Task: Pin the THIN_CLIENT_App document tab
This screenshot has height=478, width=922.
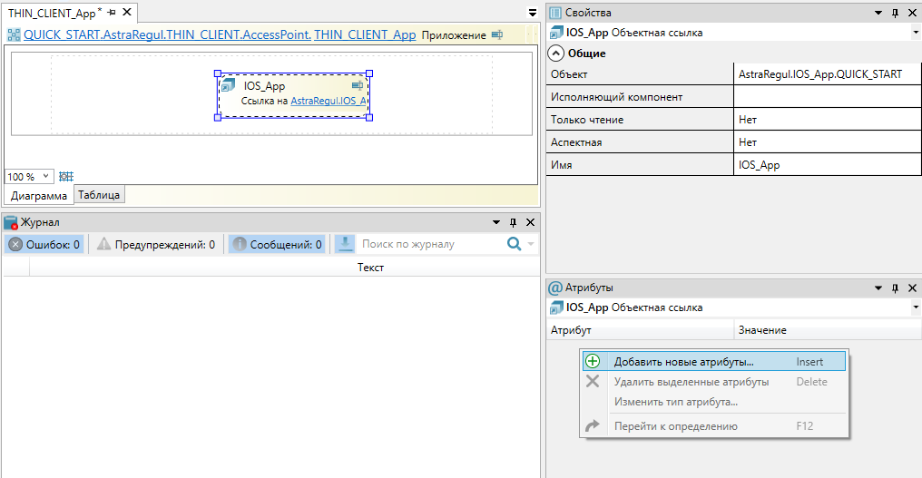Action: point(113,13)
